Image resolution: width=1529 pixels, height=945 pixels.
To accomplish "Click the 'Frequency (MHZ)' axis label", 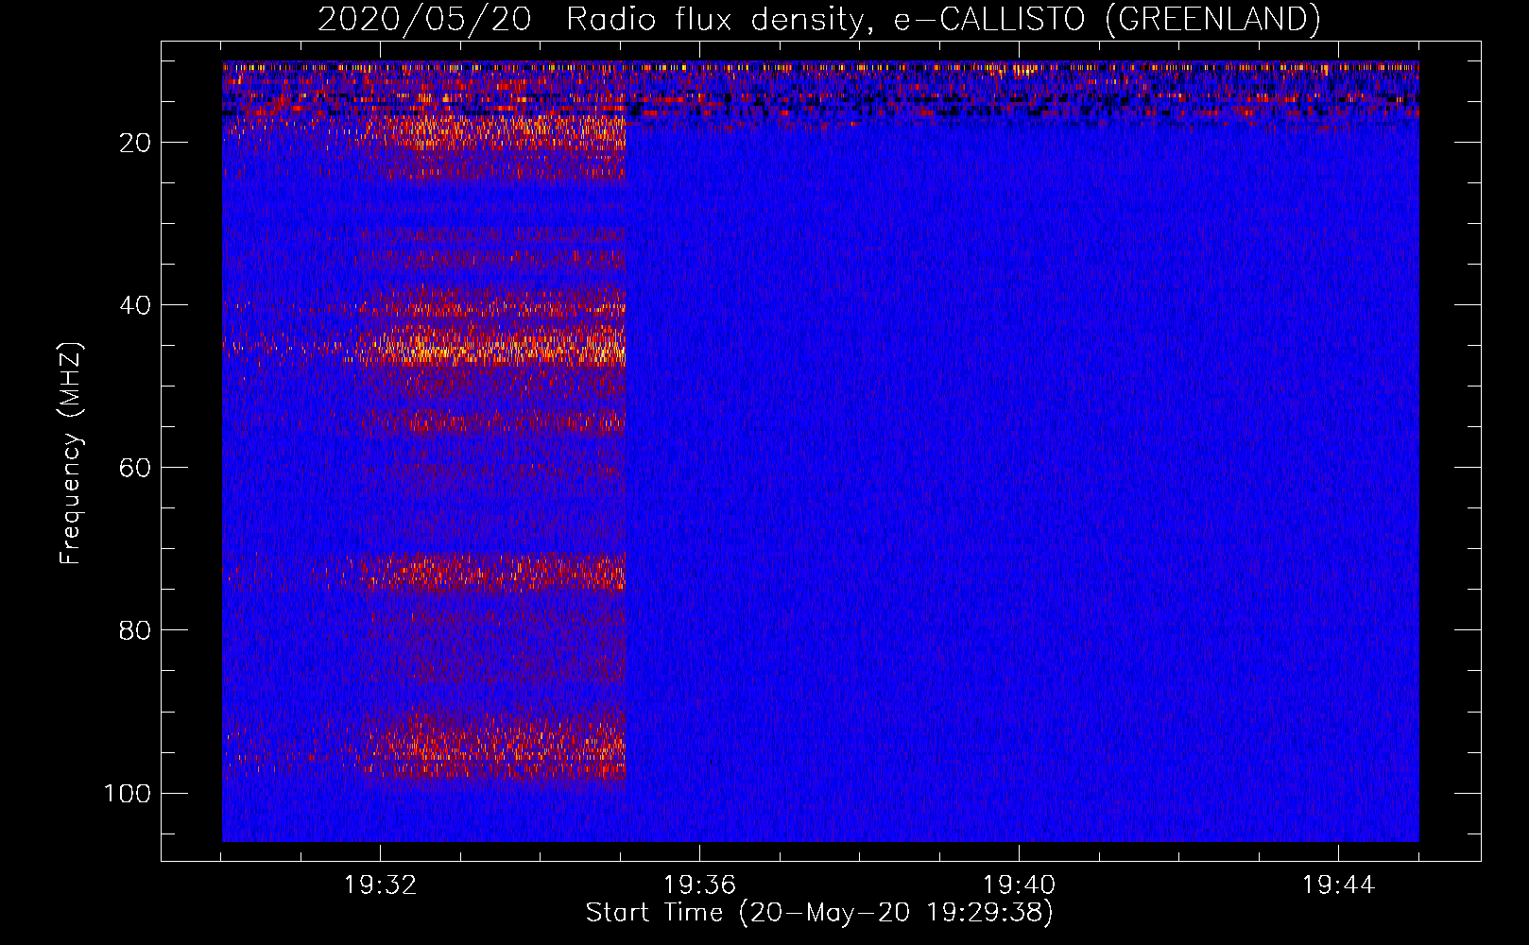I will point(71,454).
